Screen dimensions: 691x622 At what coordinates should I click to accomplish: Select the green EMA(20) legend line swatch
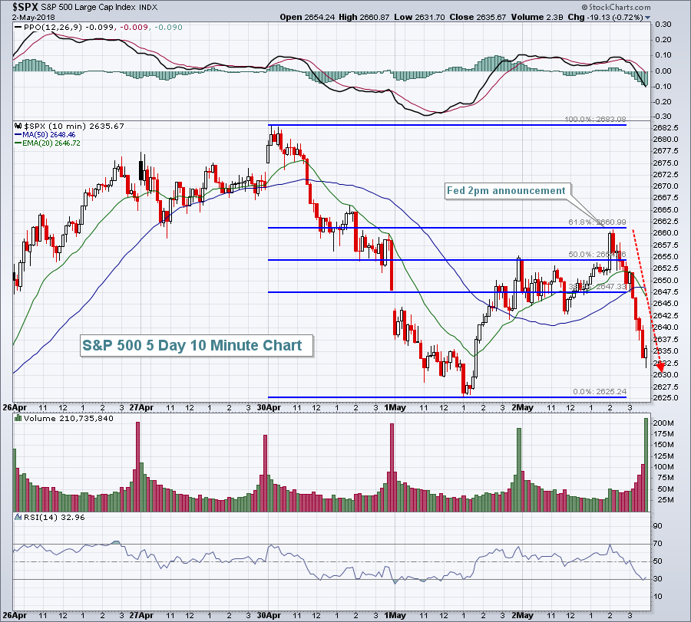pos(18,143)
